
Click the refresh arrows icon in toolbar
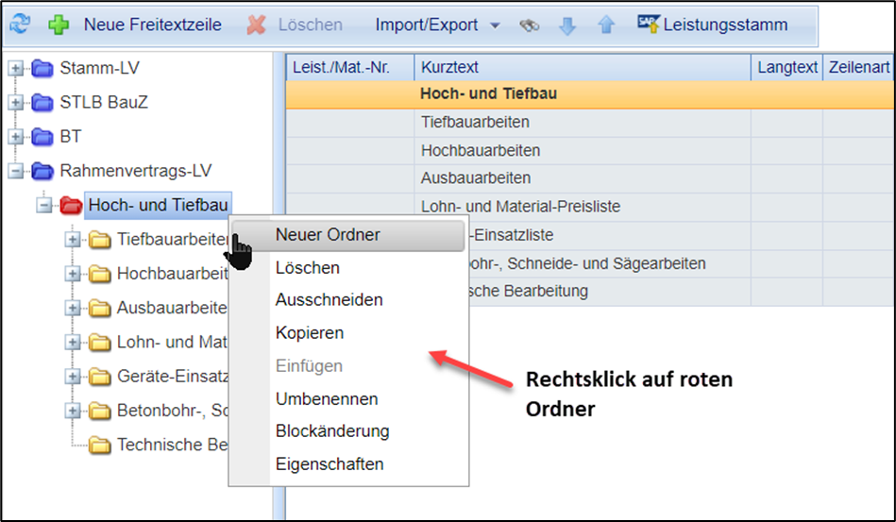coord(21,25)
